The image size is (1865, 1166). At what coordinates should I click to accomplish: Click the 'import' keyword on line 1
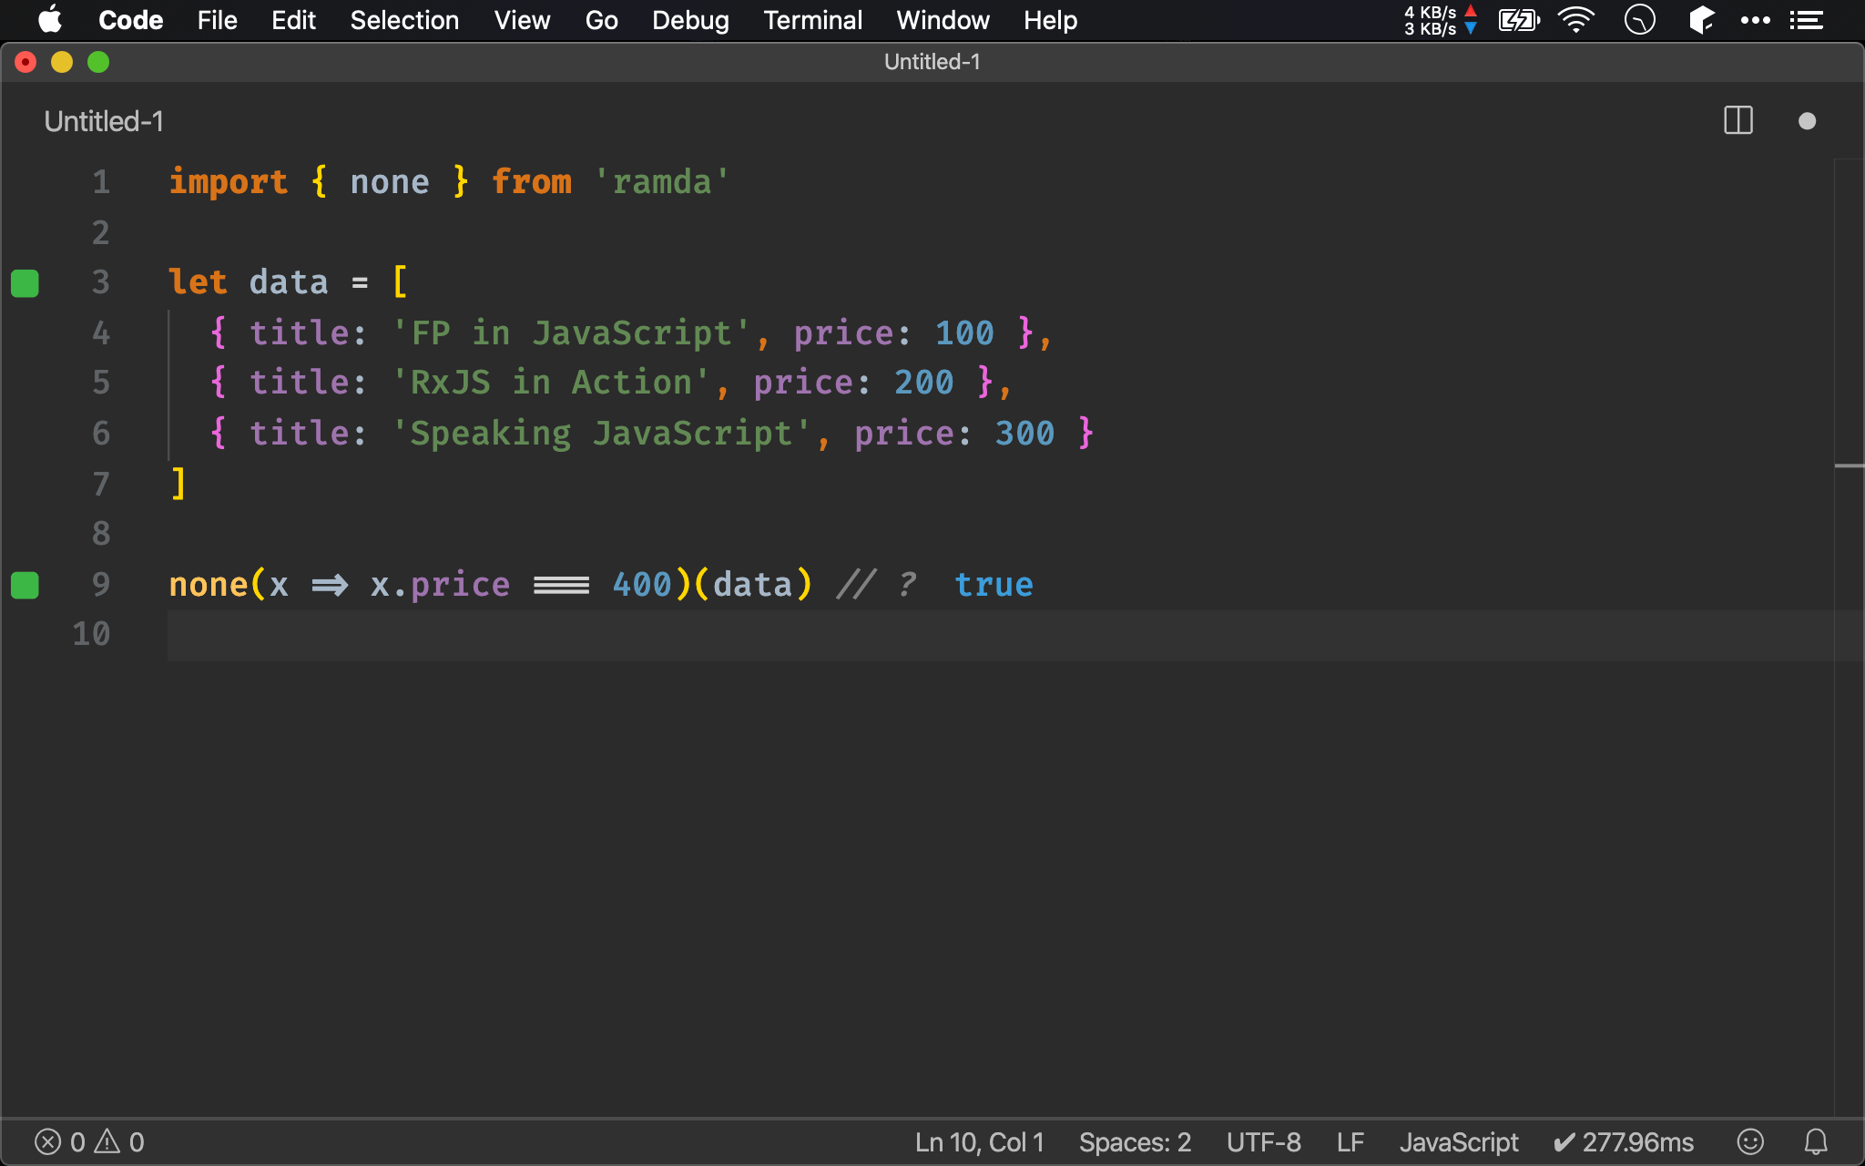(229, 182)
